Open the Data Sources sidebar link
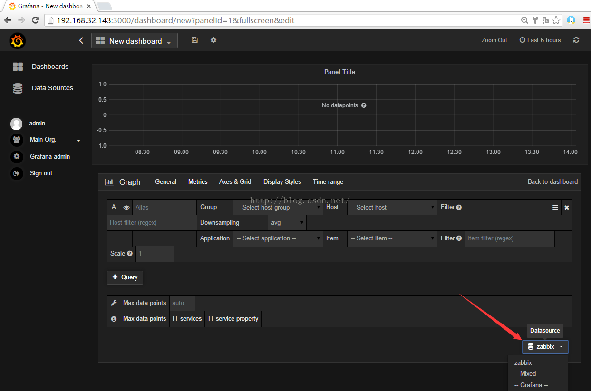Screen dimensions: 591x391 (x=52, y=88)
